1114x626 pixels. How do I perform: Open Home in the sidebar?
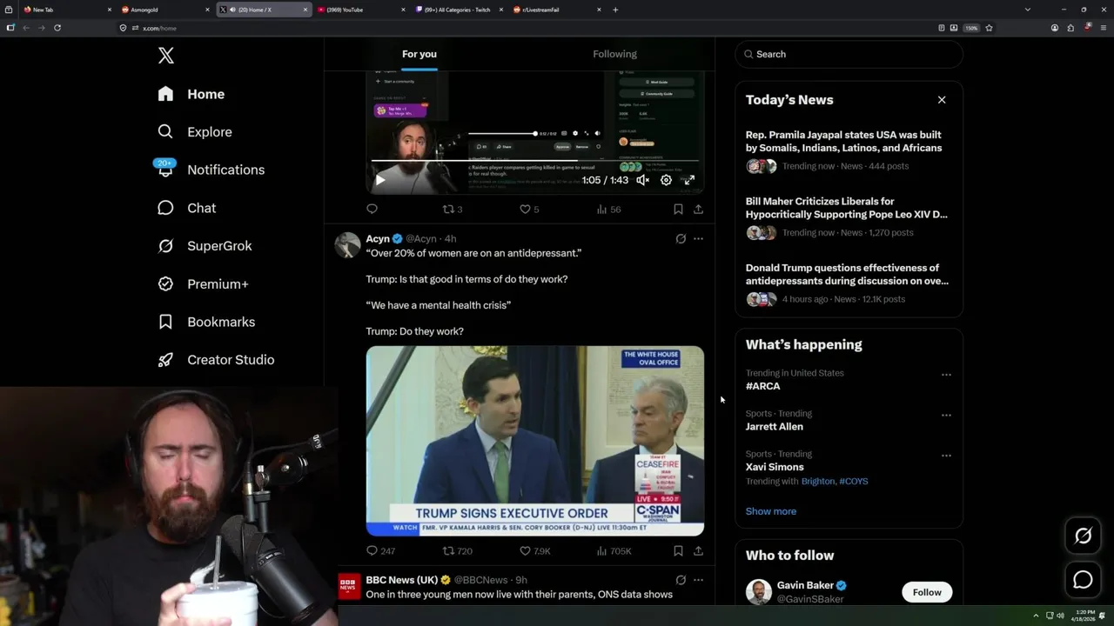click(x=191, y=94)
